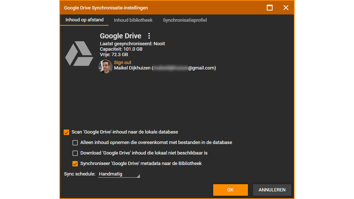Click the Maikel Dijkhuizen profile picture

pyautogui.click(x=105, y=67)
